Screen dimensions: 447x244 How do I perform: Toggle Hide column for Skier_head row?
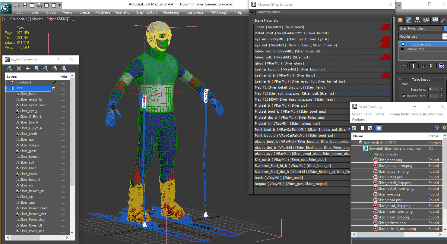(63, 94)
